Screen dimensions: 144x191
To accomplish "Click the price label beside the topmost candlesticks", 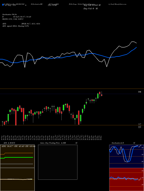I will tap(140, 92).
